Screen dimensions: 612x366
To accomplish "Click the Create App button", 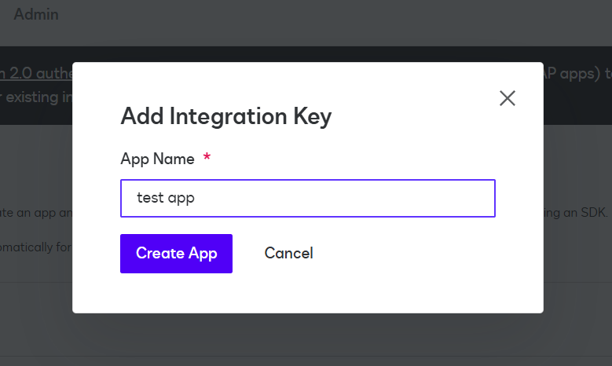I will (176, 254).
